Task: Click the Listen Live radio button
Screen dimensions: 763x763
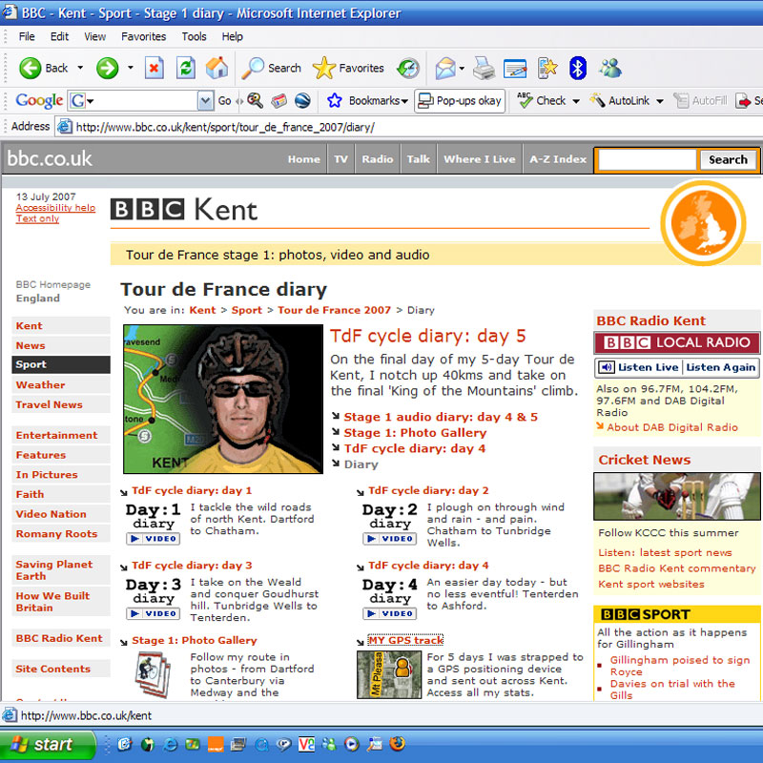Action: pyautogui.click(x=639, y=367)
